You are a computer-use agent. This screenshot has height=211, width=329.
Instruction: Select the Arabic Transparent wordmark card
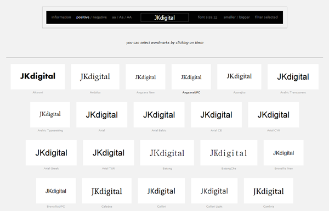[x=293, y=77]
